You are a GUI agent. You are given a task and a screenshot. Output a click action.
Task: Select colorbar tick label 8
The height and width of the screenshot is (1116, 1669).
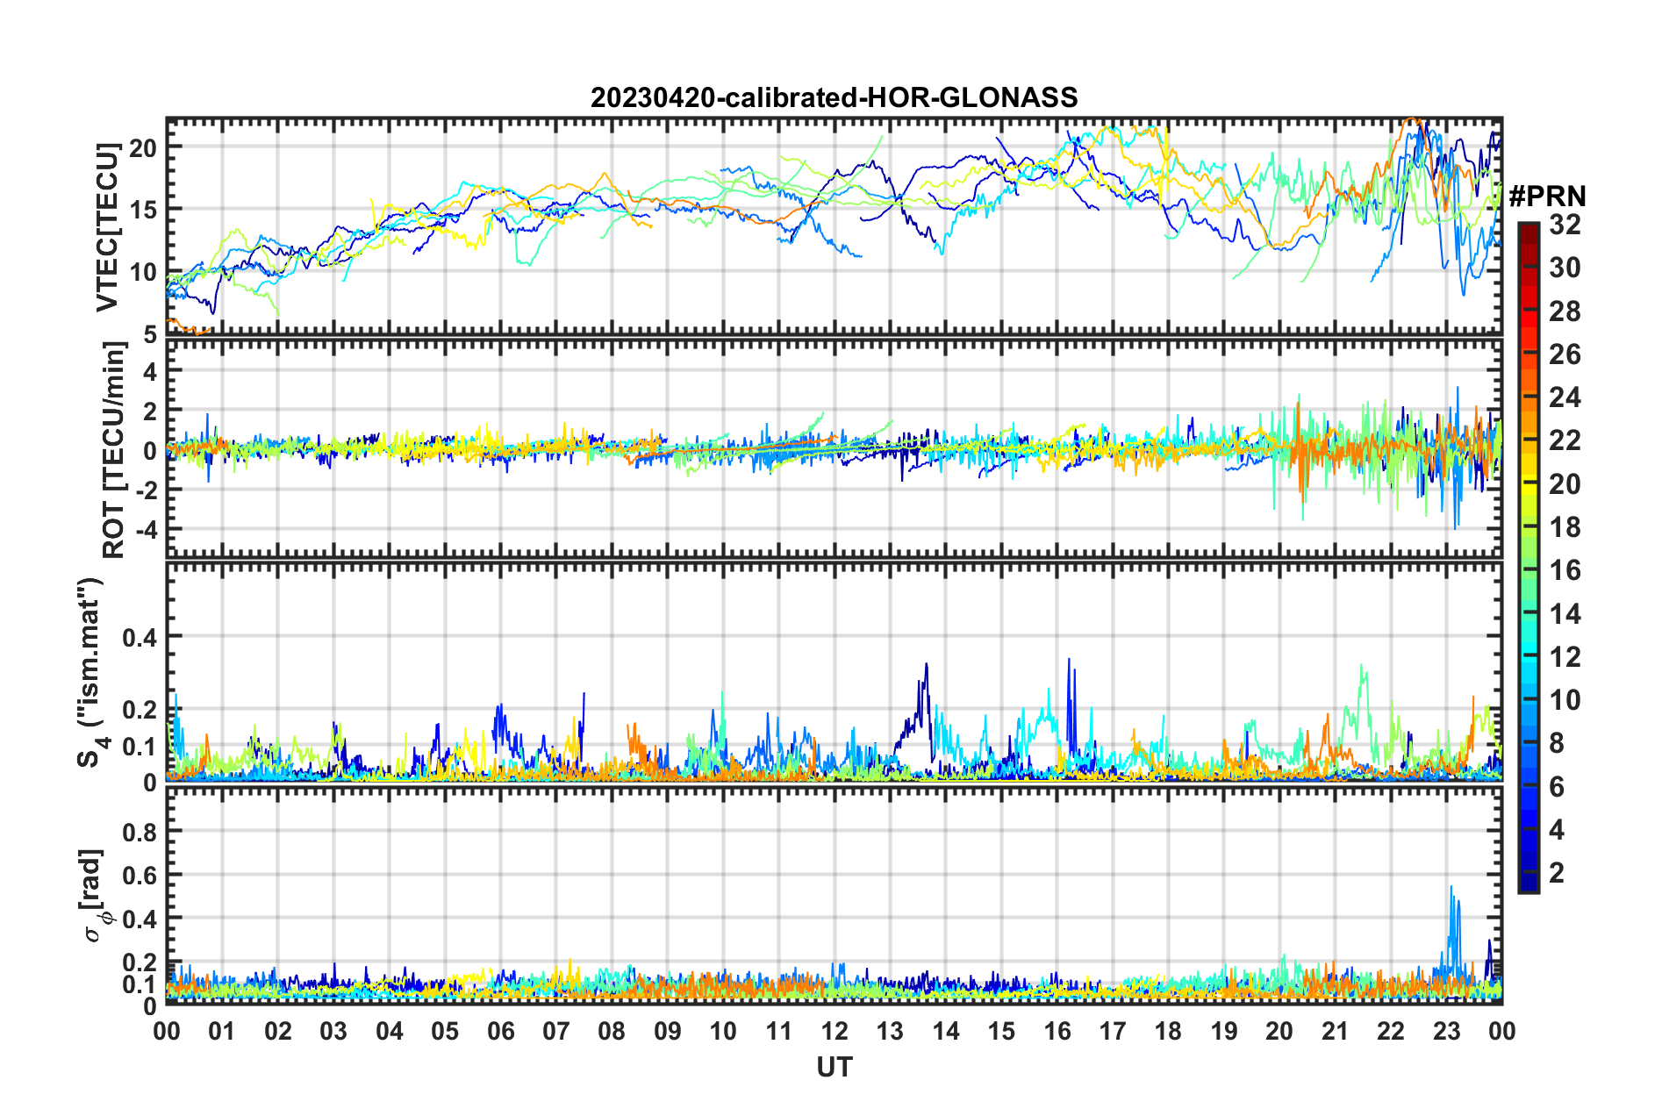click(1557, 743)
